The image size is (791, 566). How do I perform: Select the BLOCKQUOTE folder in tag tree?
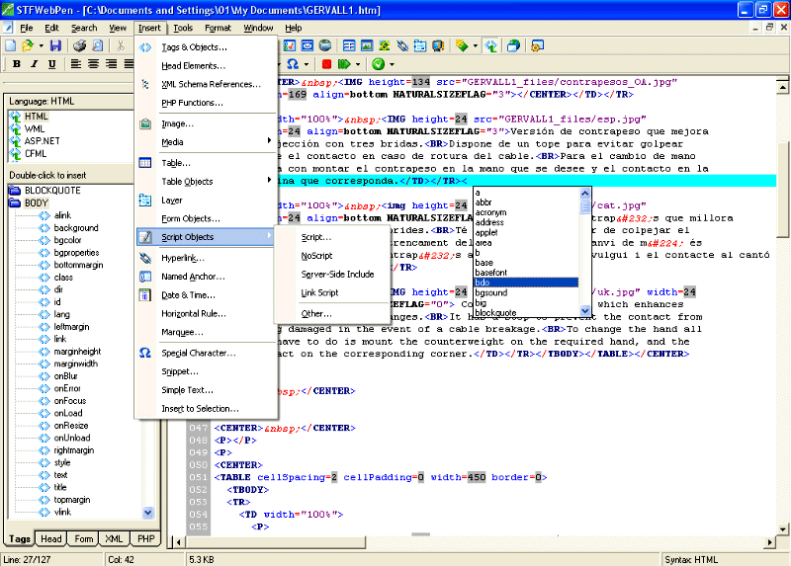(x=52, y=191)
